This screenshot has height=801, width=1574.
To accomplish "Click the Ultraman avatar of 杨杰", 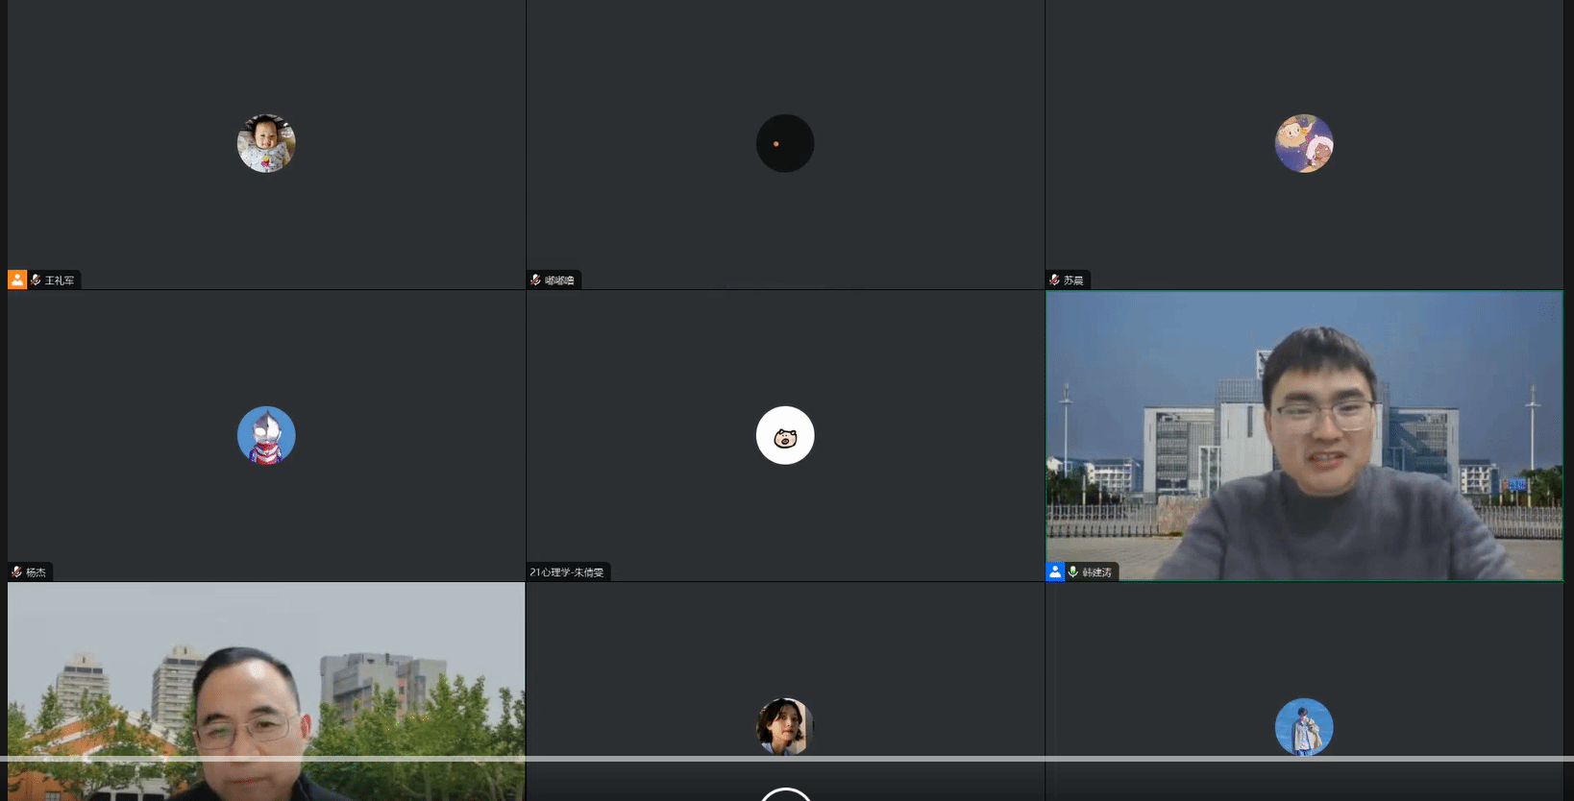I will pyautogui.click(x=266, y=435).
